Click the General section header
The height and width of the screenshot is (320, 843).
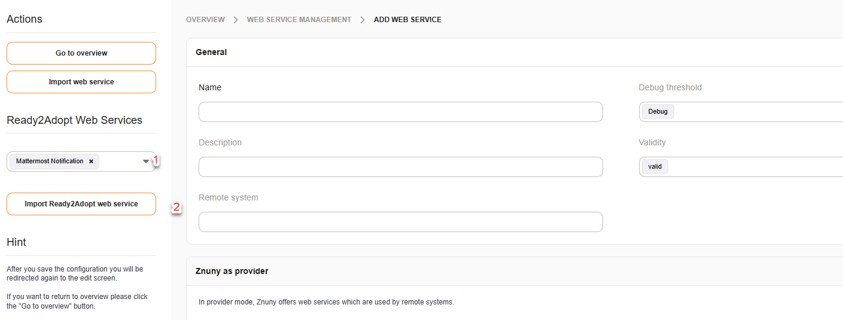pyautogui.click(x=211, y=52)
